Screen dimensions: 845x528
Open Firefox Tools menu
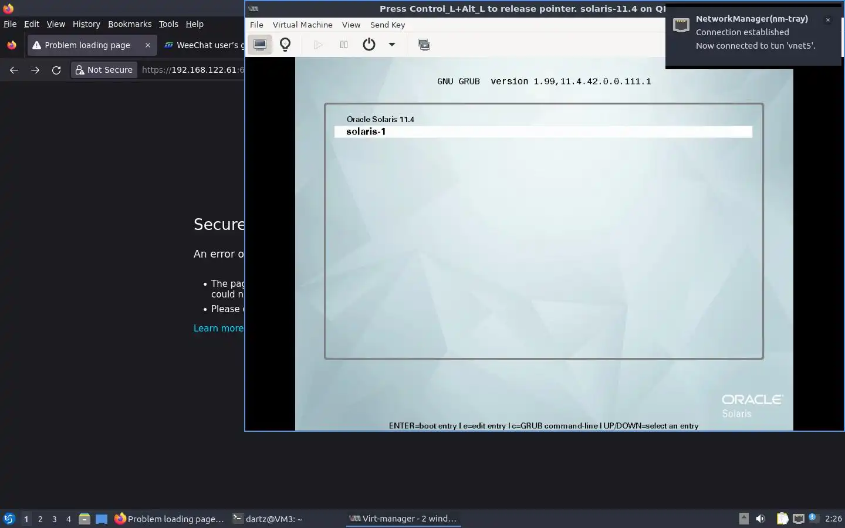click(168, 24)
